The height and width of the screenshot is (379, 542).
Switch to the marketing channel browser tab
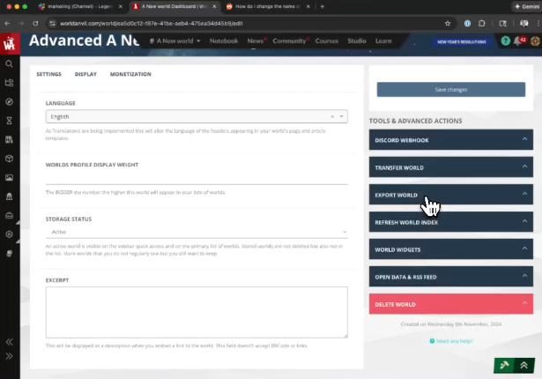80,6
